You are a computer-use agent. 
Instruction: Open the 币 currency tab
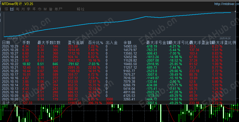[40, 9]
